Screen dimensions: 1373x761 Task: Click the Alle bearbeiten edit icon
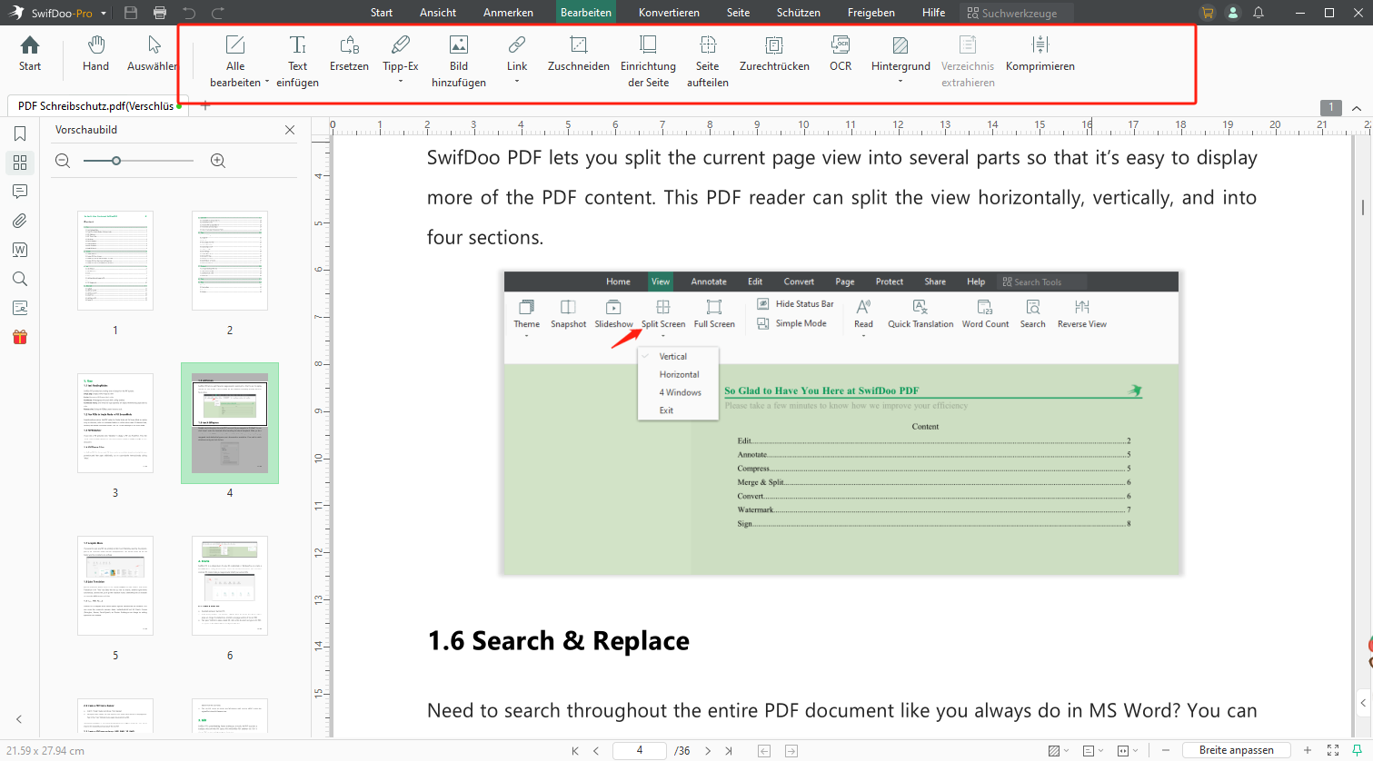pos(235,44)
